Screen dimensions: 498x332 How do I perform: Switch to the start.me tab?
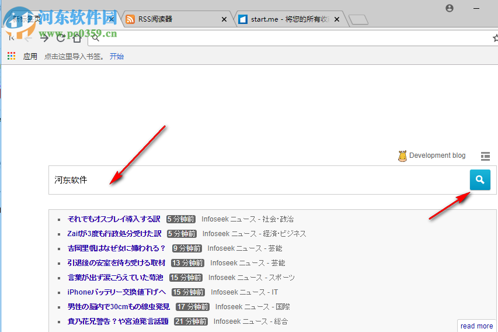click(291, 19)
